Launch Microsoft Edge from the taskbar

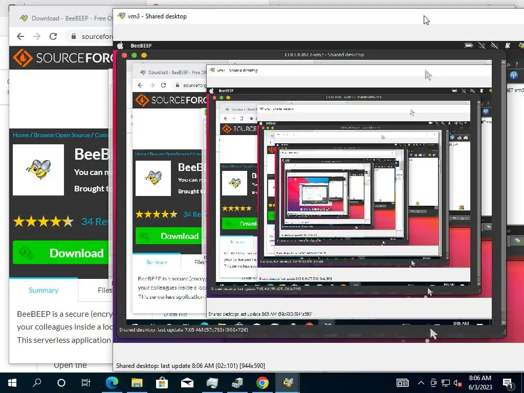click(112, 383)
